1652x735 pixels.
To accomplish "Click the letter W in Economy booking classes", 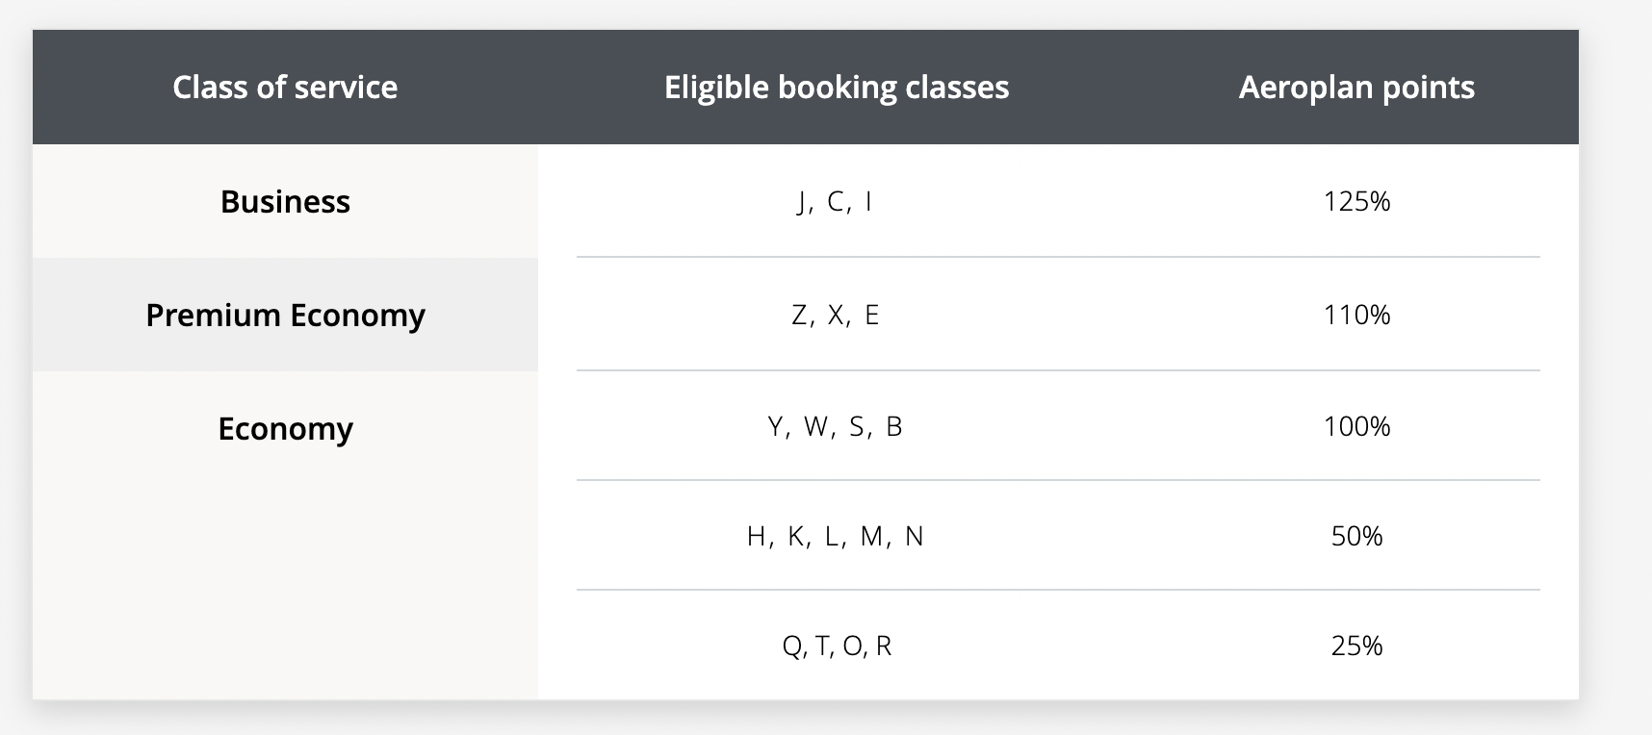I will [x=816, y=426].
